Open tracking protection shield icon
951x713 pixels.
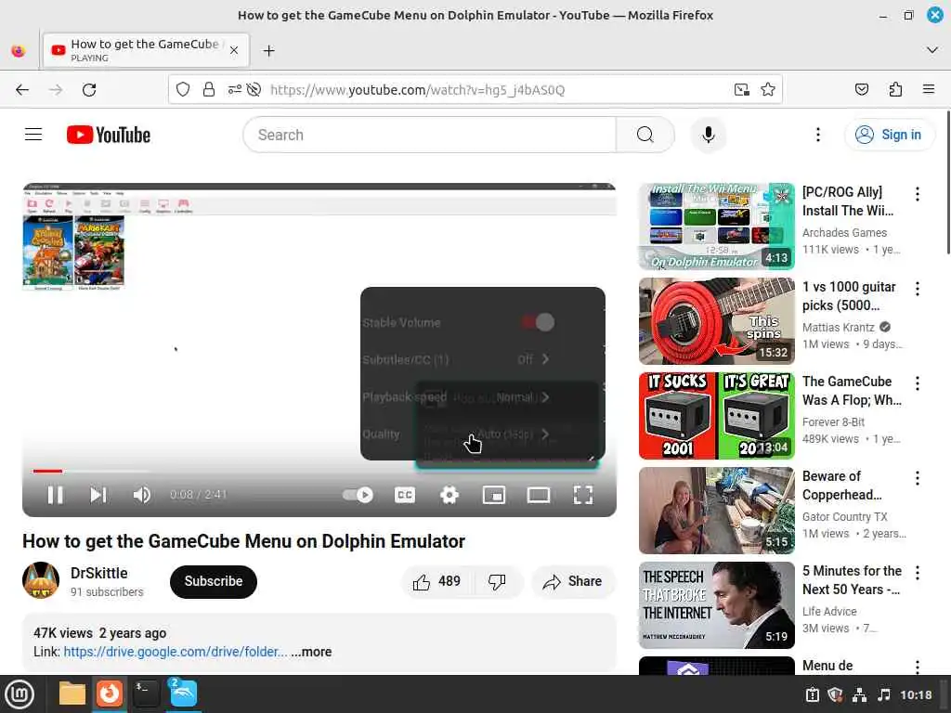click(x=183, y=90)
